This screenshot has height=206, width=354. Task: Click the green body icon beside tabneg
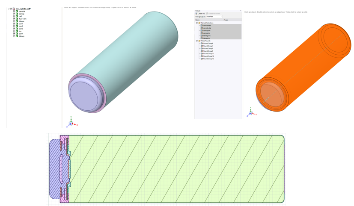pyautogui.click(x=17, y=36)
